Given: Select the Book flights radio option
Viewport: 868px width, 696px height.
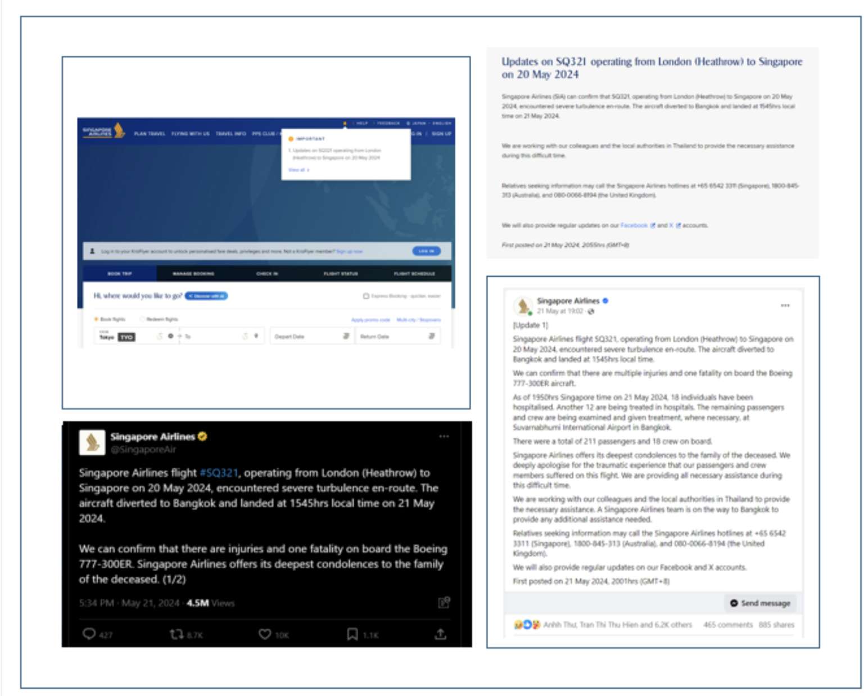Looking at the screenshot, I should 97,319.
